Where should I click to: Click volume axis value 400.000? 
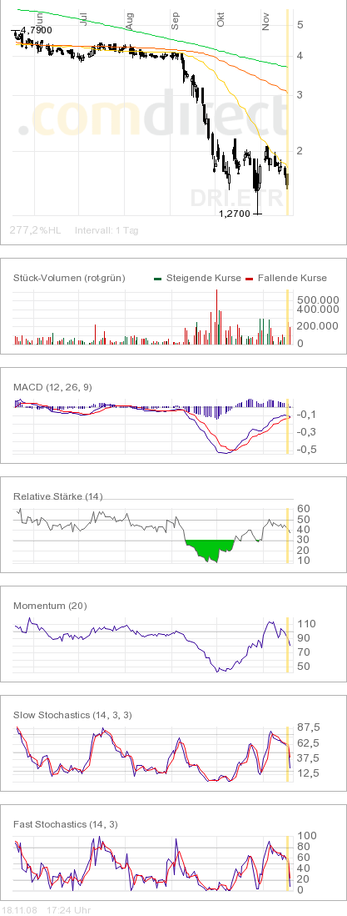pyautogui.click(x=317, y=309)
